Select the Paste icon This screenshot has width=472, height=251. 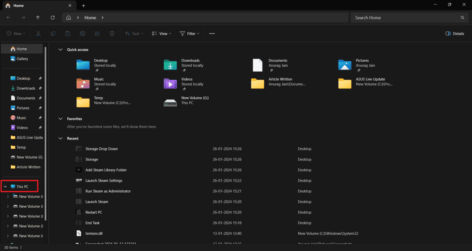pos(68,33)
